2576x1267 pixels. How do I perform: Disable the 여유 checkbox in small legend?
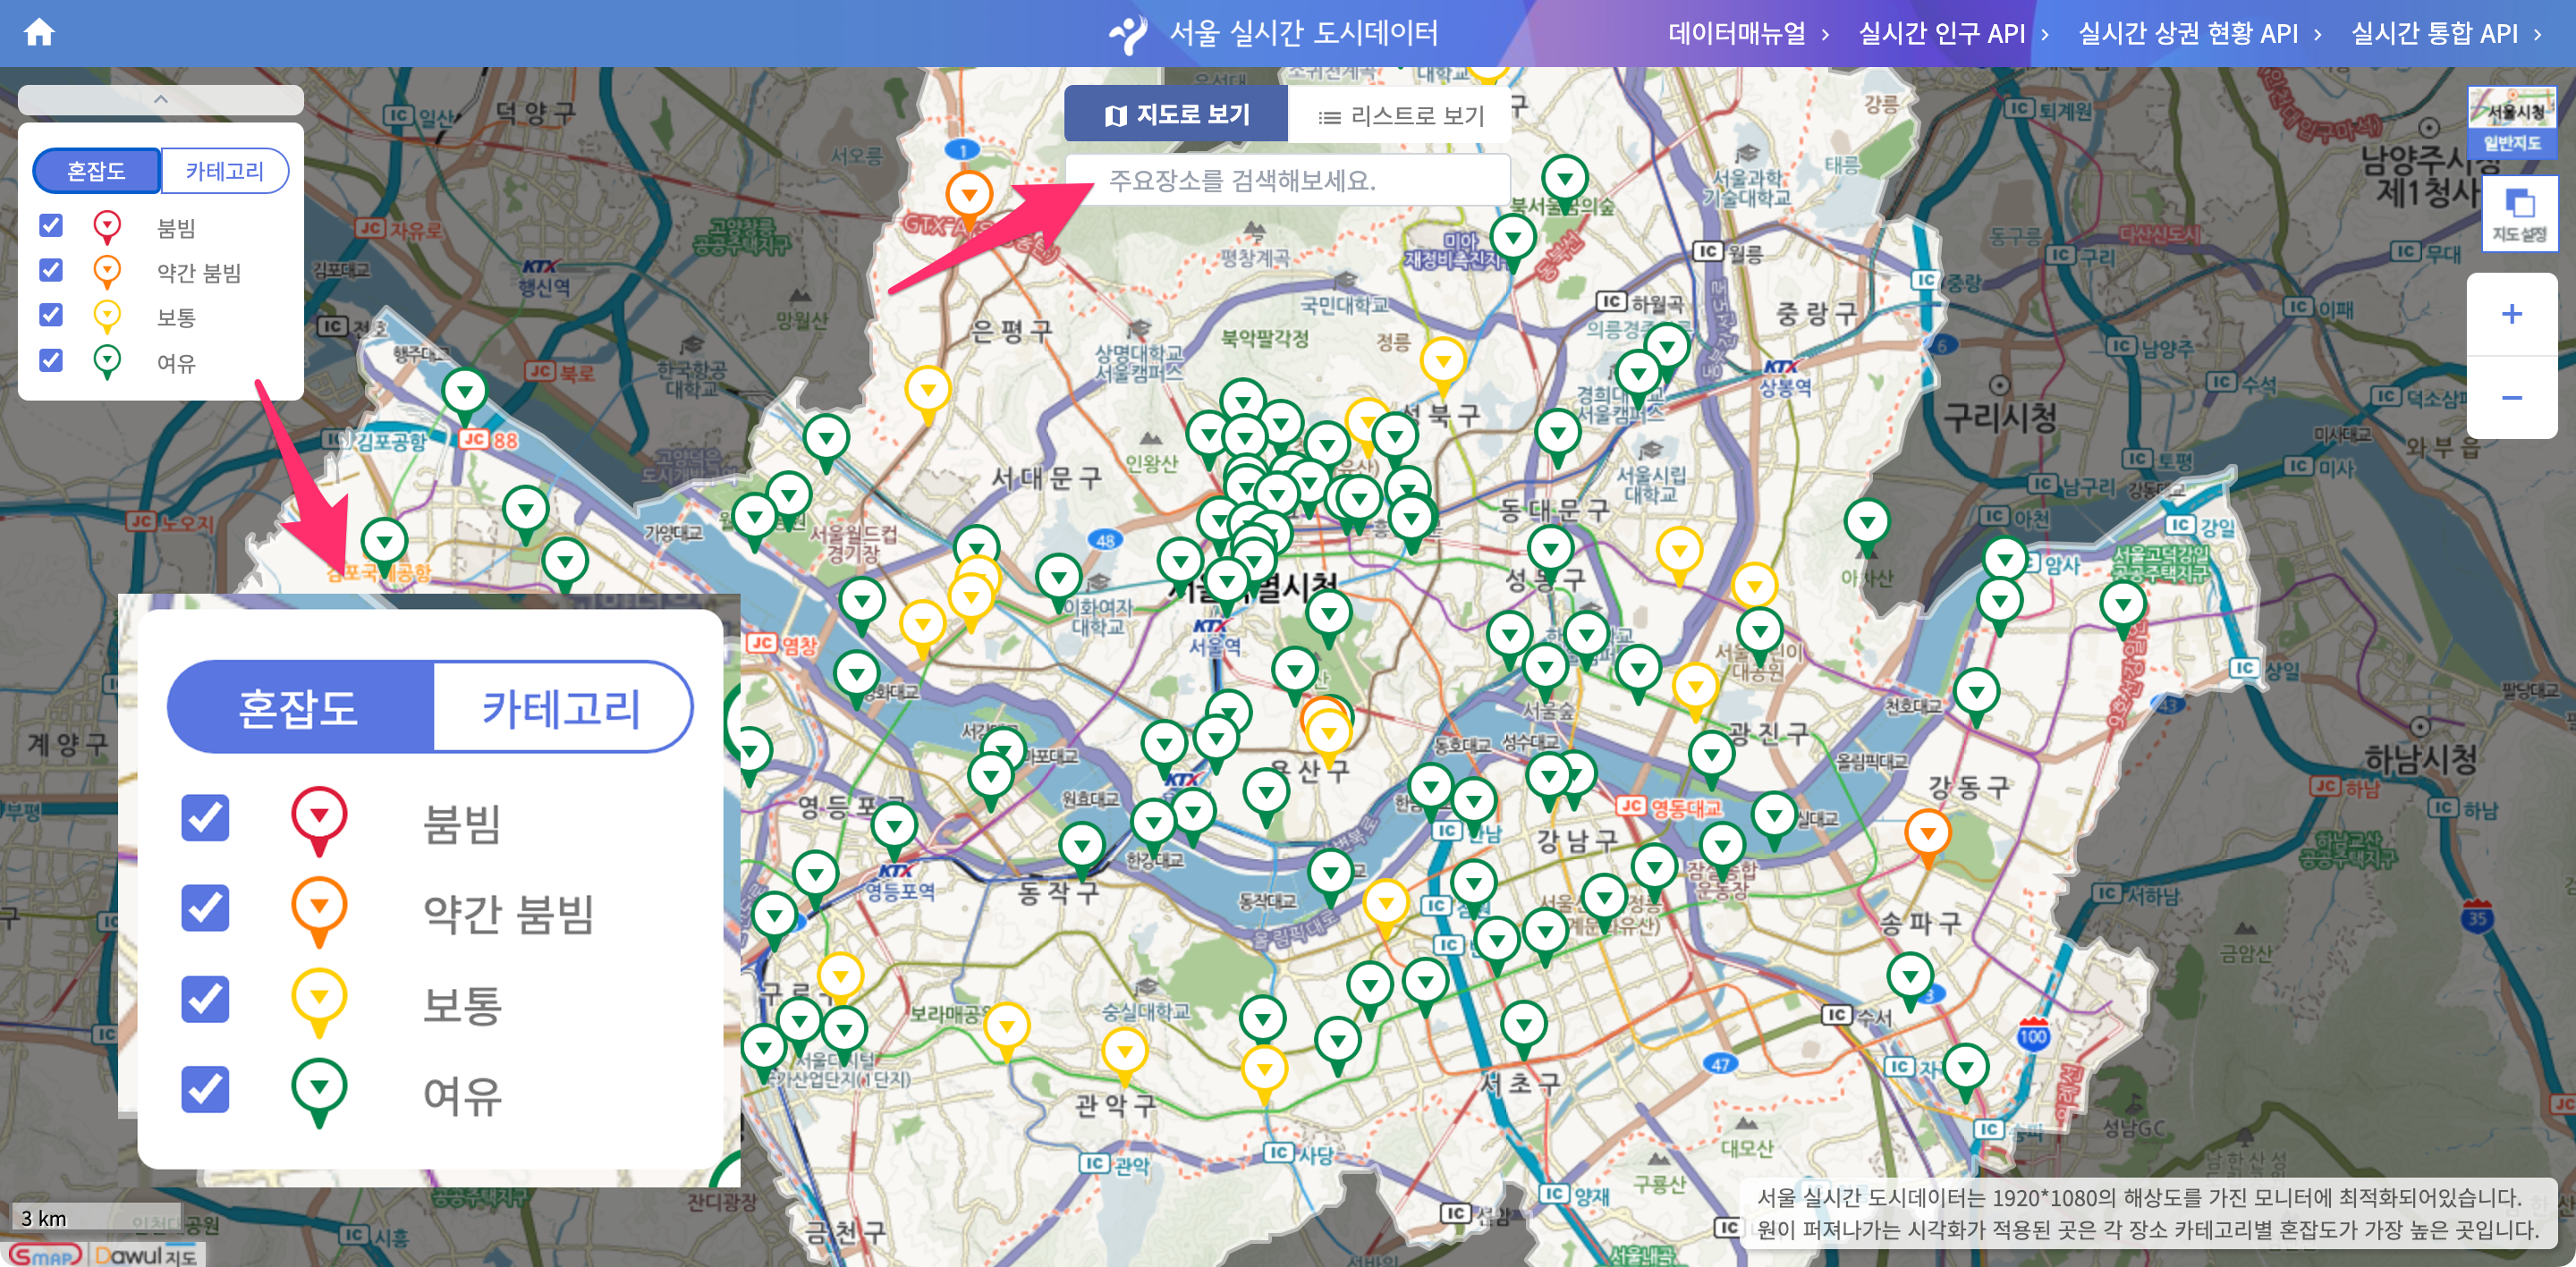pos(51,360)
